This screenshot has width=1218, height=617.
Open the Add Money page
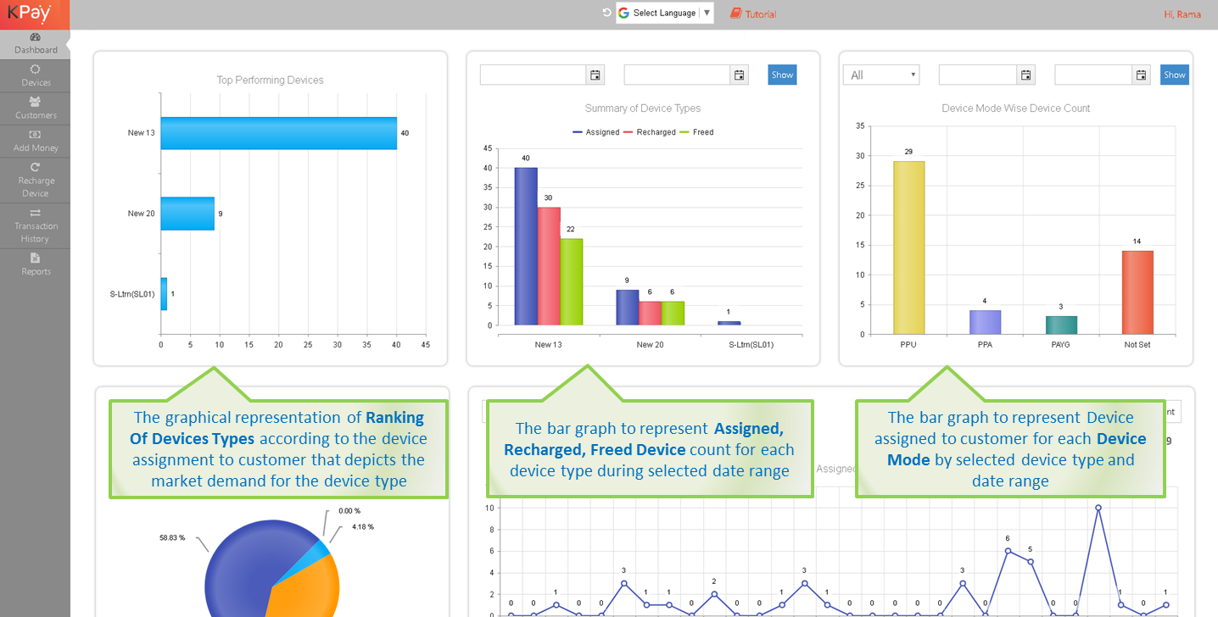(35, 142)
